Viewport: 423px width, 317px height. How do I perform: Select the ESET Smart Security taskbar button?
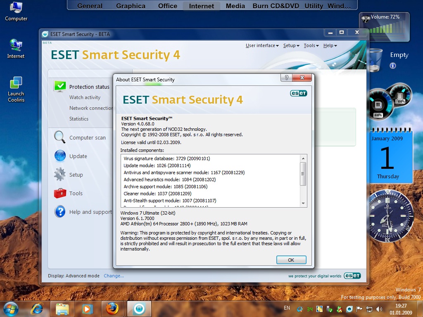click(139, 309)
